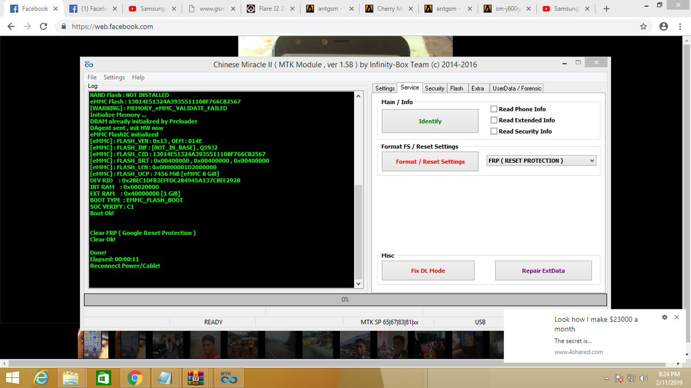Open the Settings menu
Screen dimensions: 691x388
tap(114, 77)
